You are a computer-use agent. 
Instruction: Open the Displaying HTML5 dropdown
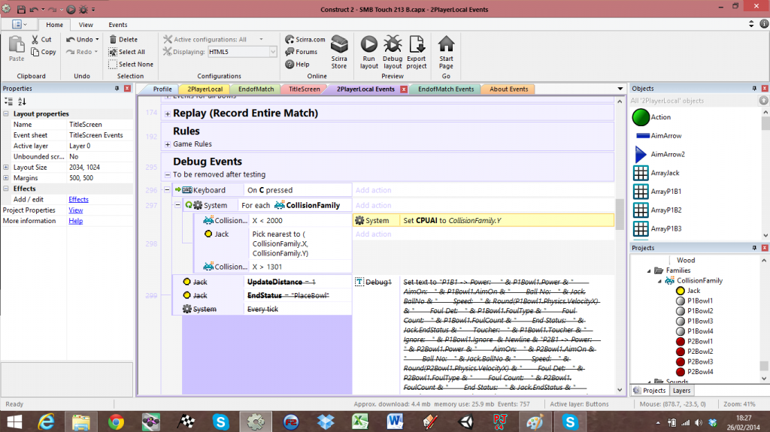coord(273,52)
